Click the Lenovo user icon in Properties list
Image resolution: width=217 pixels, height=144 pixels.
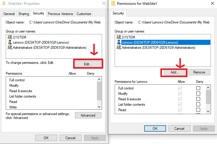(9, 42)
